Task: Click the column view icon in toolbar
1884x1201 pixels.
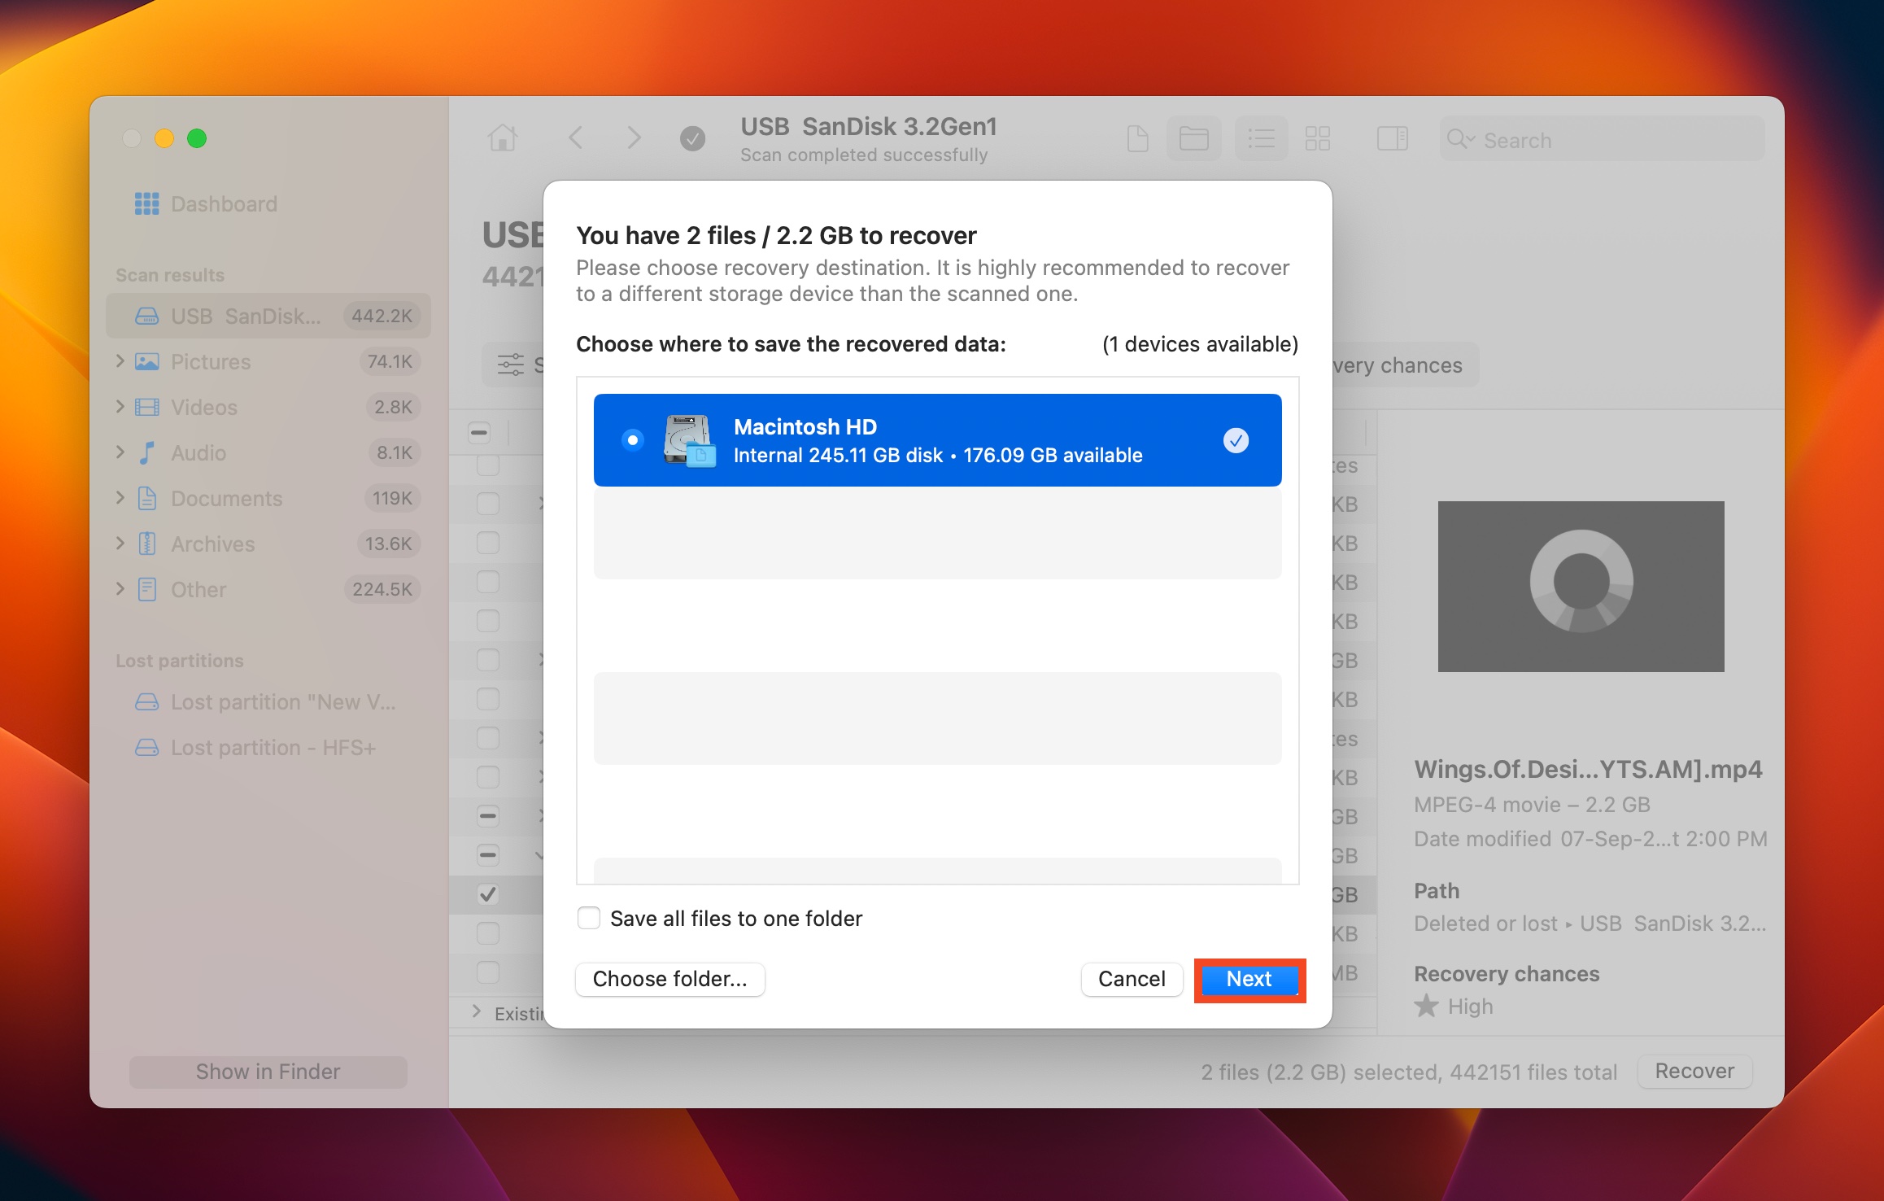Action: [x=1393, y=139]
